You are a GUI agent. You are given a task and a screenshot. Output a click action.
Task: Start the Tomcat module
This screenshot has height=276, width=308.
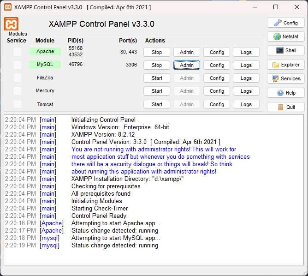(157, 104)
